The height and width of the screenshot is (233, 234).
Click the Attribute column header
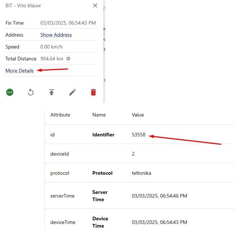click(60, 115)
